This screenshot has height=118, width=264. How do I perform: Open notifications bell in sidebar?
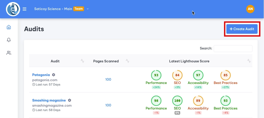[9, 40]
